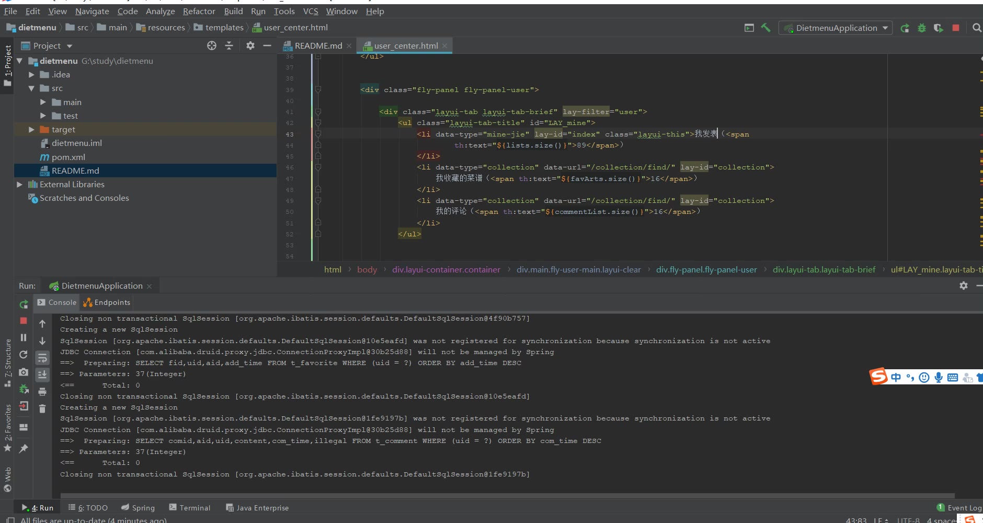Start debugging with the bug icon
983x523 pixels.
point(922,28)
